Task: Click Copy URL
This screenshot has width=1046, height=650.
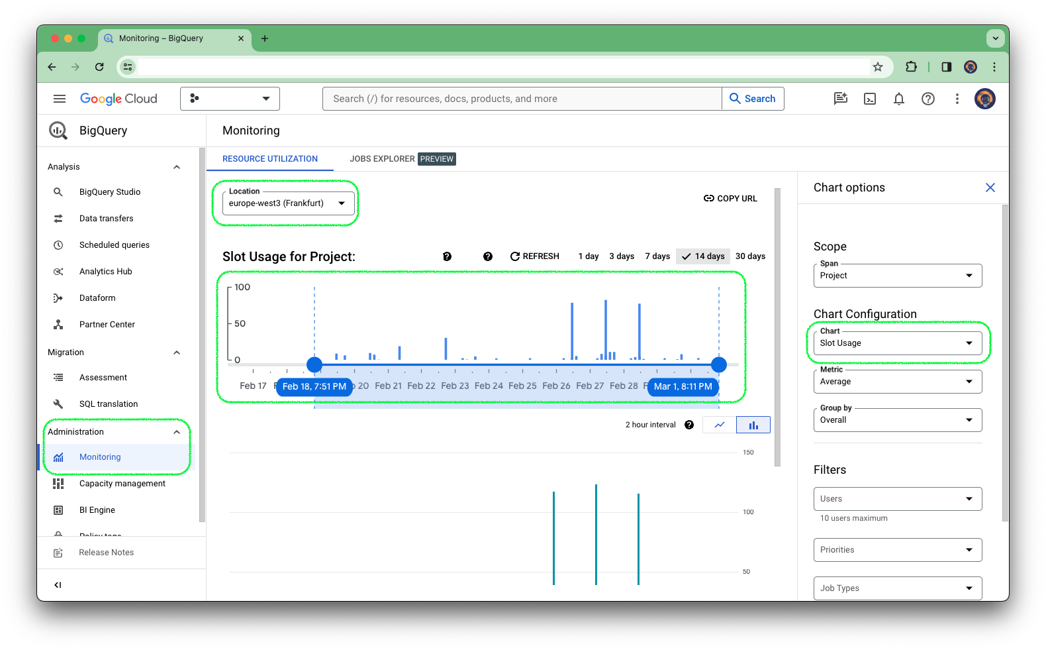Action: pos(730,199)
